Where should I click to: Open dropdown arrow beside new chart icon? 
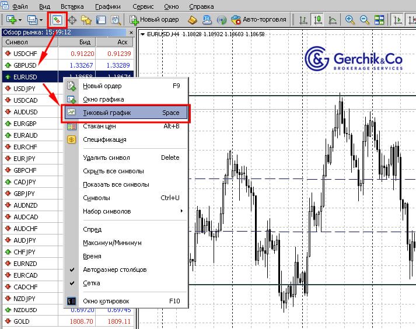click(21, 20)
